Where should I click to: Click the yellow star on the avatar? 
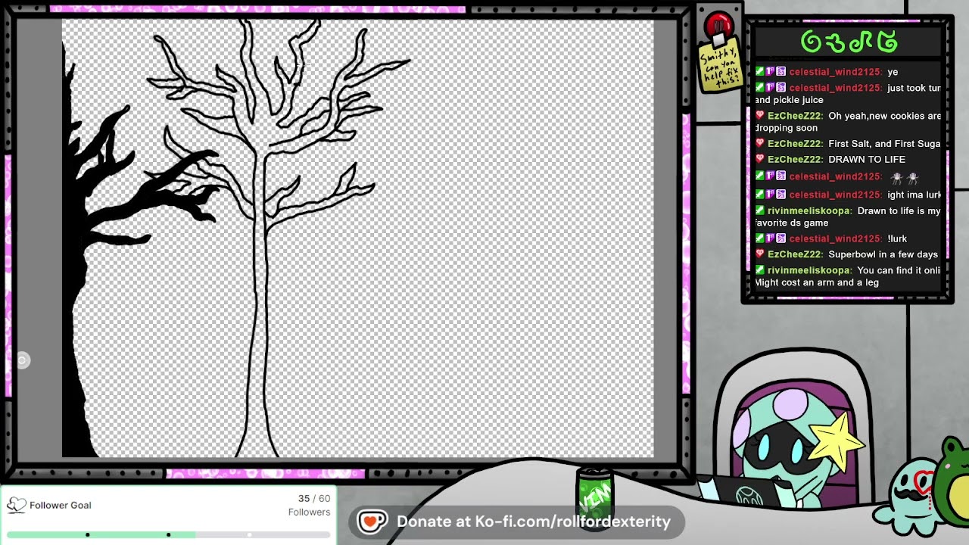tap(837, 441)
